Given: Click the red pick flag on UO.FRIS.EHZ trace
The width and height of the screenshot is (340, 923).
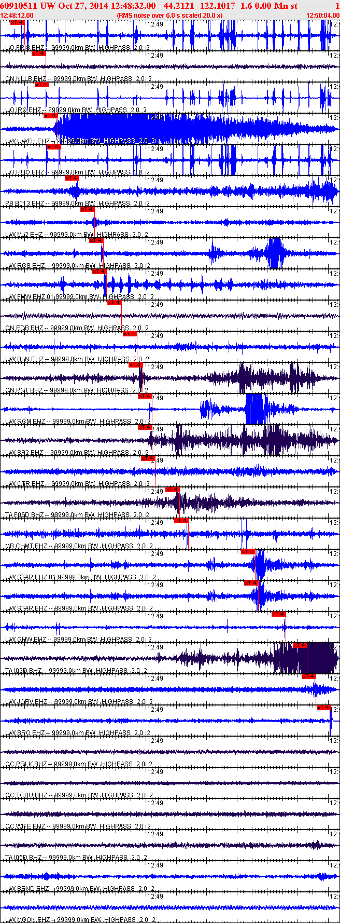Looking at the screenshot, I should (17, 22).
